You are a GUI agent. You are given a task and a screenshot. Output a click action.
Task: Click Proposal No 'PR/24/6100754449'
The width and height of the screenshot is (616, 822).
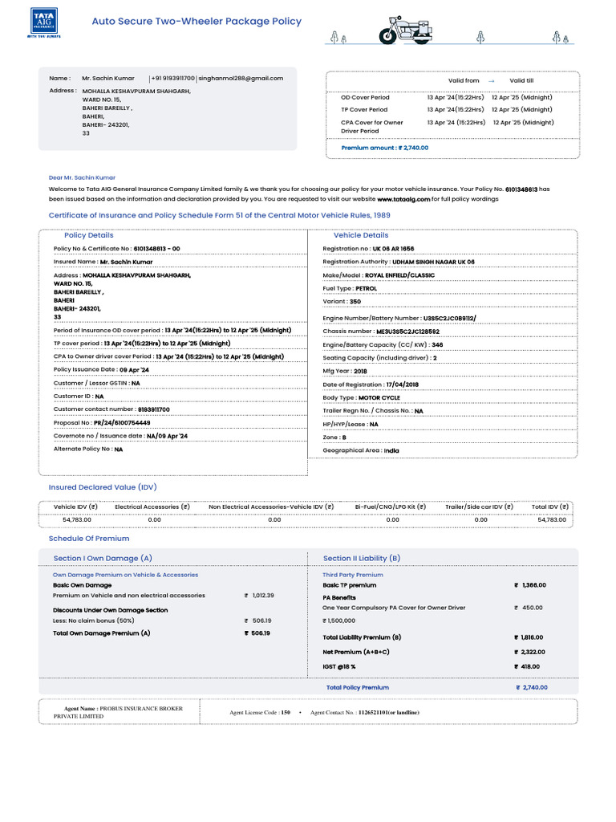pos(122,422)
